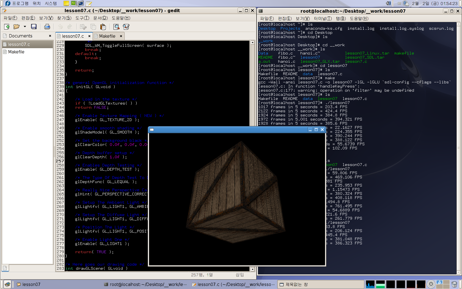Switch to 제목없는 창 taskbar button
462x289 pixels.
pyautogui.click(x=320, y=284)
